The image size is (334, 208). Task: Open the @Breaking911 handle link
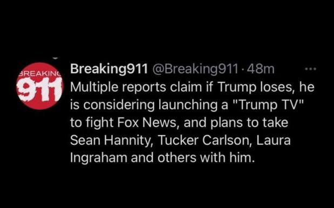[x=194, y=69]
